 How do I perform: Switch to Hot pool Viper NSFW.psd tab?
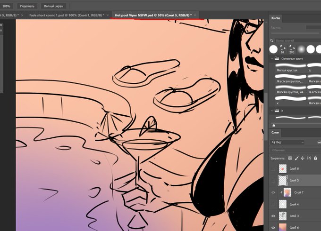click(x=153, y=16)
